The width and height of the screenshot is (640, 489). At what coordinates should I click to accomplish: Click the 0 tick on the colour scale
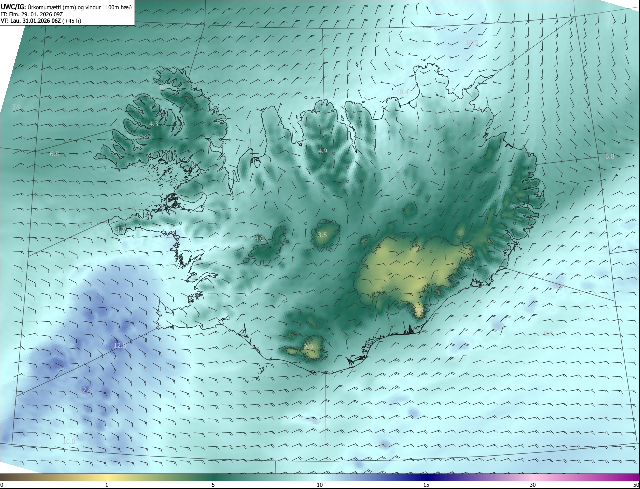pyautogui.click(x=2, y=485)
